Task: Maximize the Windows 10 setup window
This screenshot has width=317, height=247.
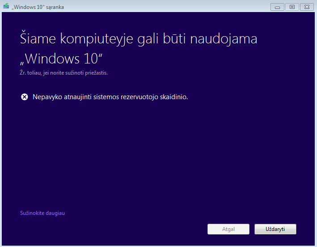Action: tap(292, 7)
